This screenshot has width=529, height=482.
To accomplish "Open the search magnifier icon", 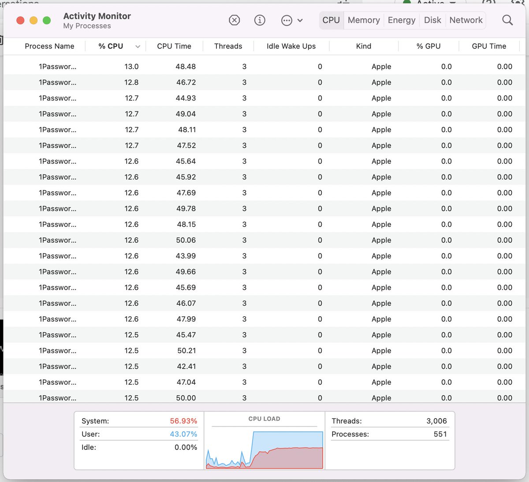I will coord(507,20).
